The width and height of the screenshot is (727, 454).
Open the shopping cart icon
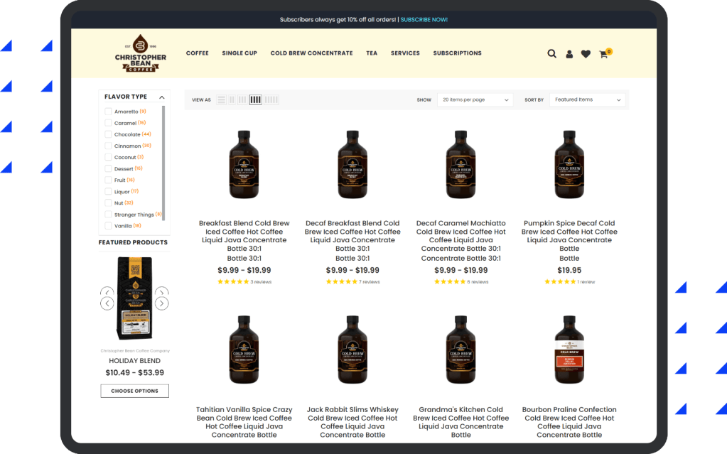pos(603,54)
